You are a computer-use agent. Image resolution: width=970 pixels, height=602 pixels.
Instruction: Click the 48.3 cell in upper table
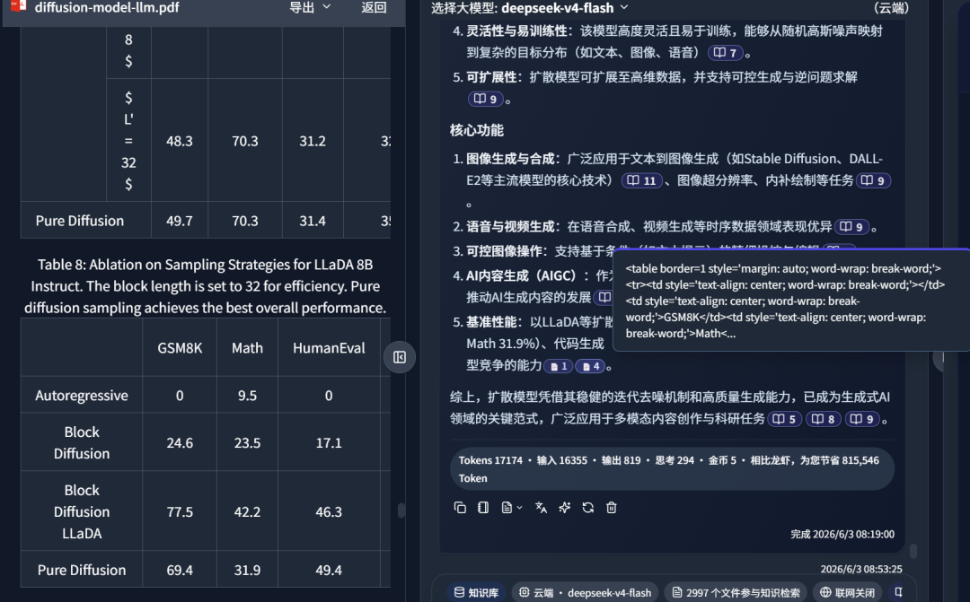(x=180, y=141)
